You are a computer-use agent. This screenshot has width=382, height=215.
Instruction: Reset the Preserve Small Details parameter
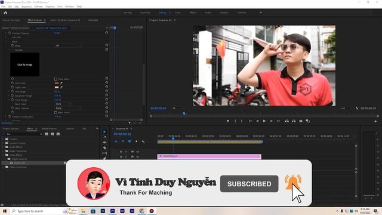pyautogui.click(x=106, y=116)
